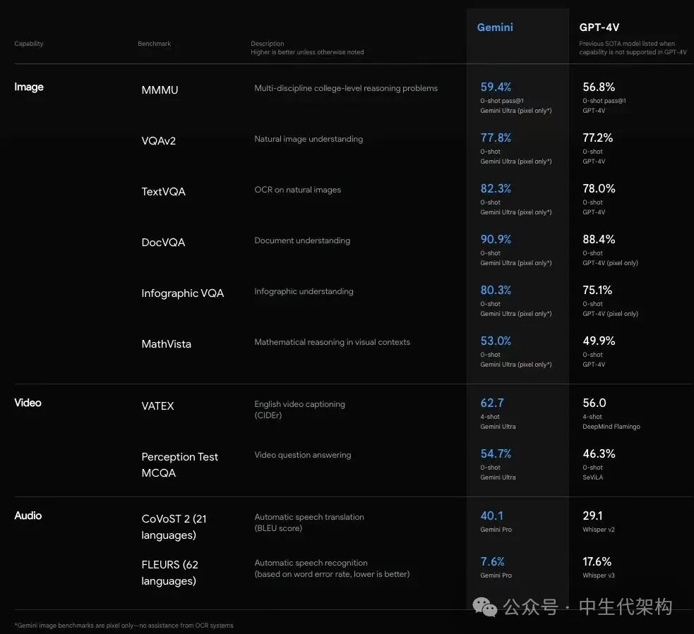Select the Perception Test MCQA label

(179, 465)
